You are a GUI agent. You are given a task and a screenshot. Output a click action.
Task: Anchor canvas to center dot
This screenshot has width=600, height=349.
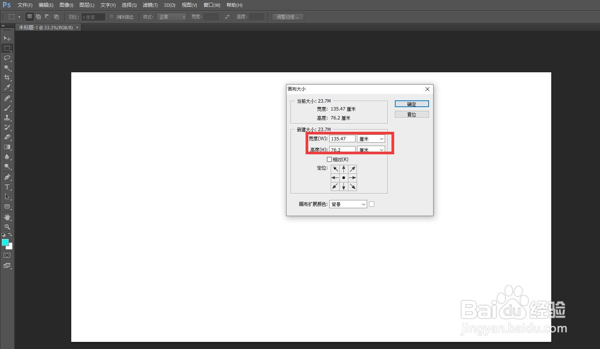point(344,177)
